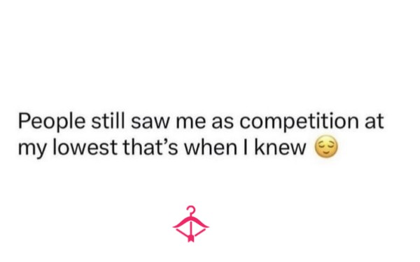Click the relieved face emoji
Screen dimensions: 420x262
(326, 147)
